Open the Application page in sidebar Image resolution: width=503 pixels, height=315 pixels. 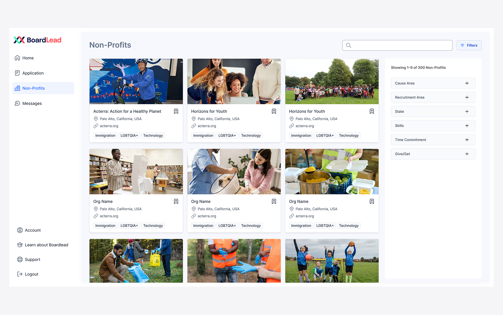(33, 73)
